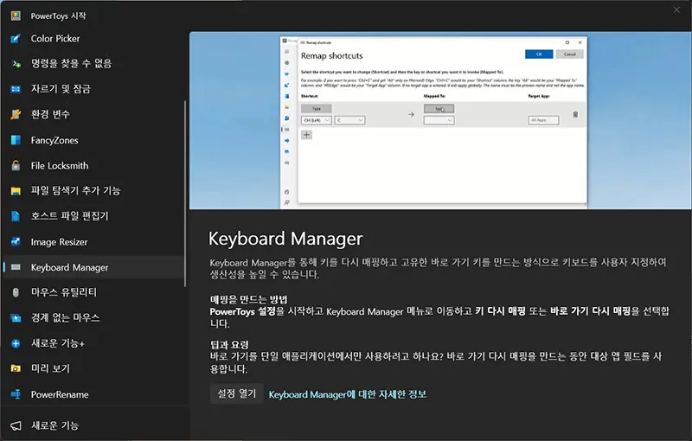Screen dimensions: 692x441
Task: Click the 파일 탐색기 추가 기능 folder icon
Action: [16, 191]
